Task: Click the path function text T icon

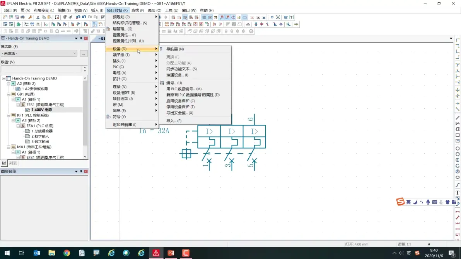Action: 291,17
